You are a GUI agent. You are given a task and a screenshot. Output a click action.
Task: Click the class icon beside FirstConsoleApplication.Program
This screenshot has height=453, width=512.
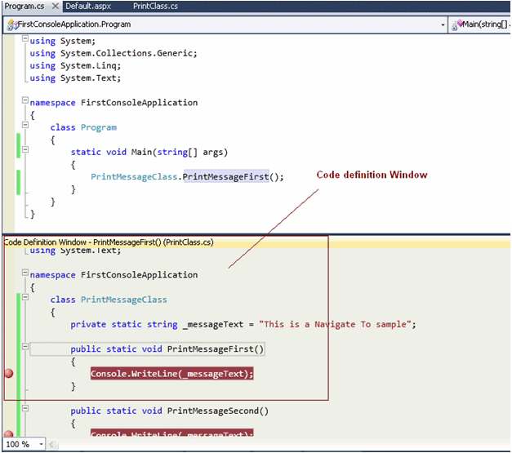[x=11, y=24]
